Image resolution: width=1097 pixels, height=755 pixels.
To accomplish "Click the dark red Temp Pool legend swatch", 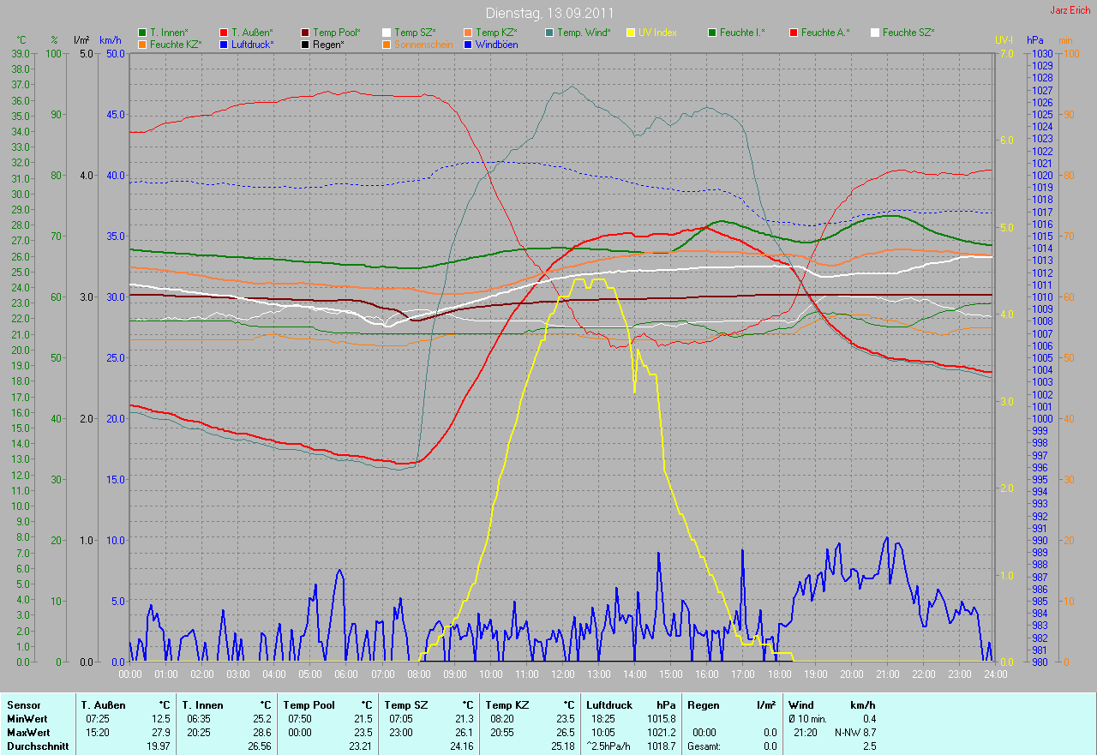I will pyautogui.click(x=306, y=33).
